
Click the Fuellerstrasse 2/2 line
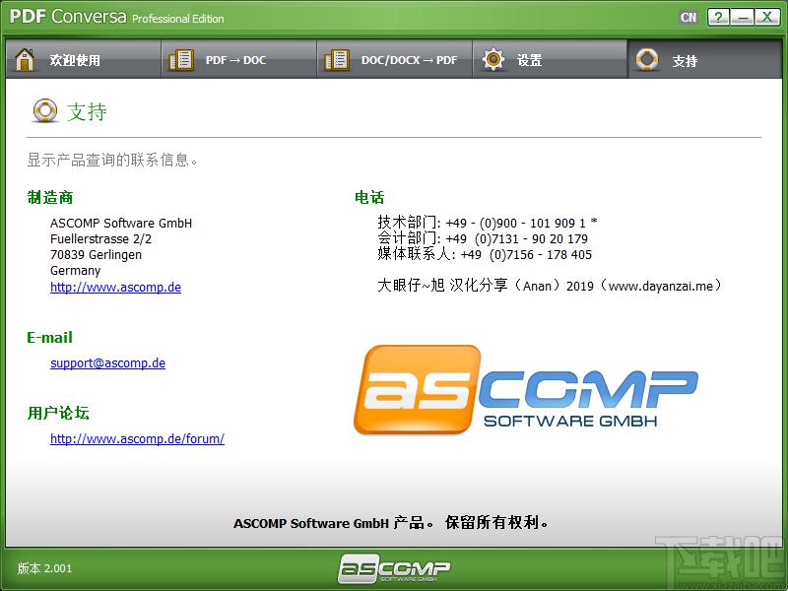pos(100,238)
